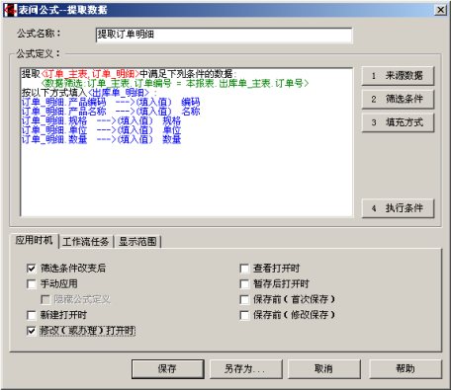Click the 取消 button

click(x=324, y=369)
